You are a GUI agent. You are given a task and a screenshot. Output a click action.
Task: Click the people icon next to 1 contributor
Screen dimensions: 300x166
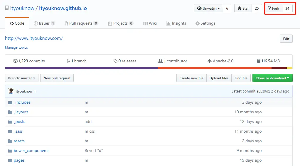coord(161,61)
